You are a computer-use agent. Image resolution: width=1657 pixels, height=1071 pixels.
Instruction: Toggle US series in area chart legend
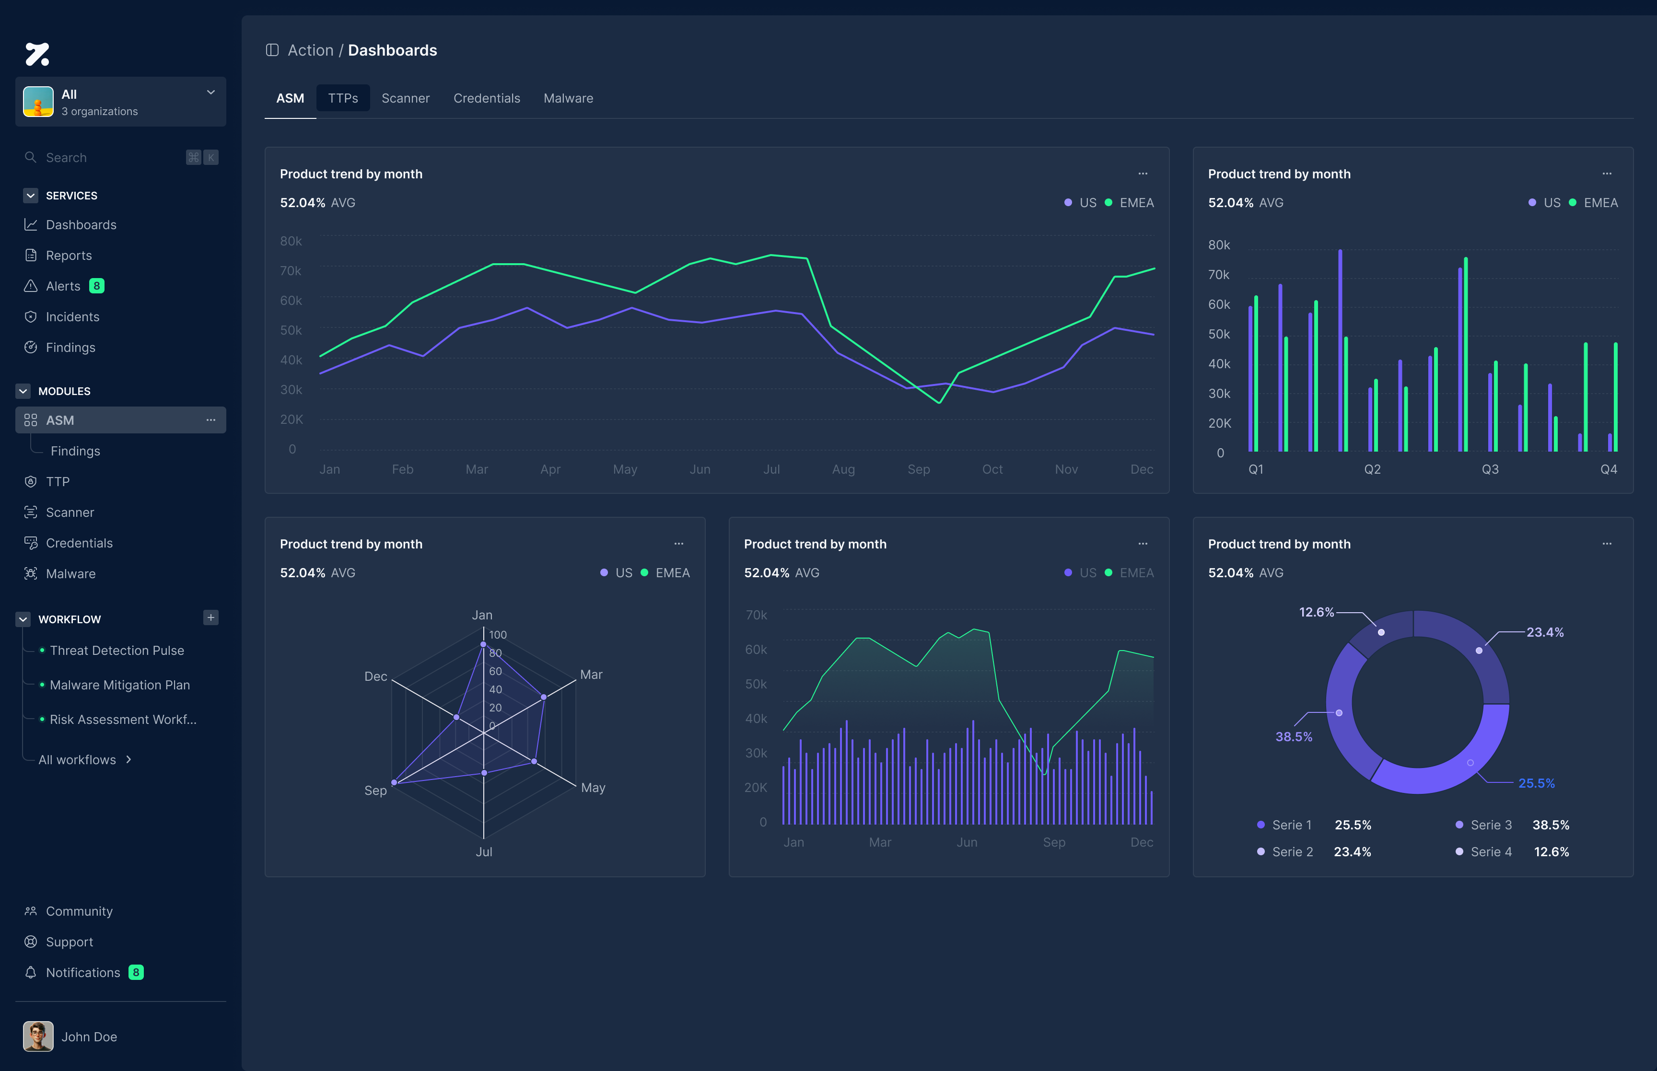click(1080, 572)
